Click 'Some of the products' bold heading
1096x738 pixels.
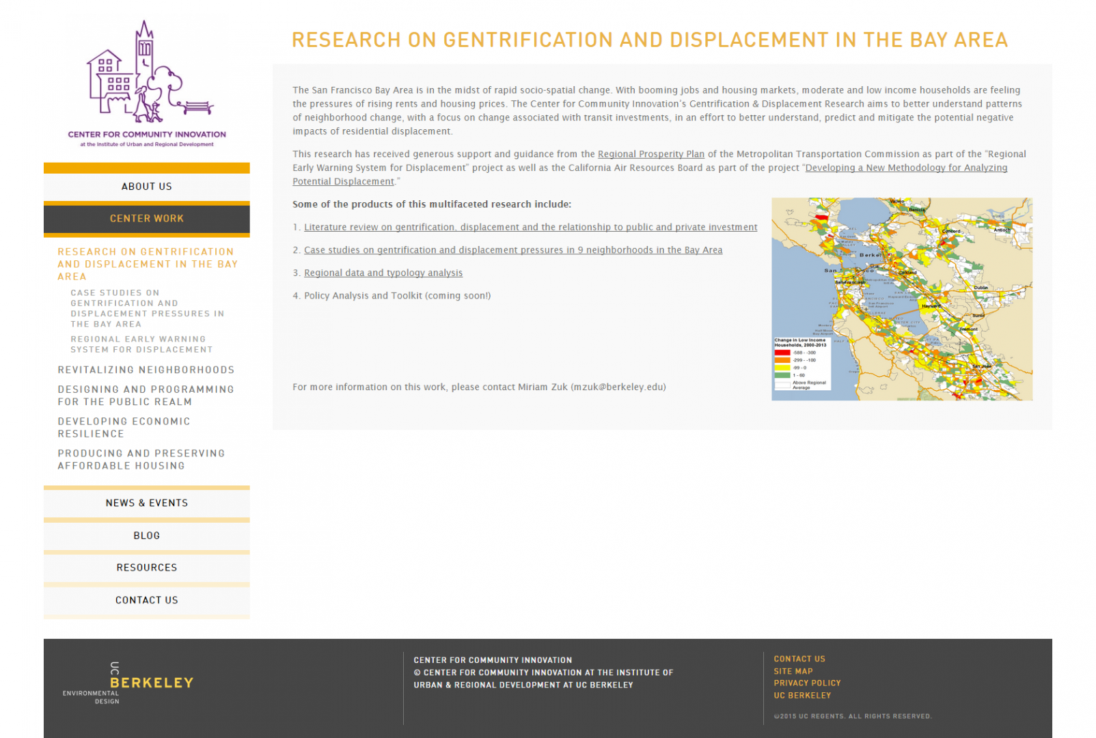click(x=432, y=204)
